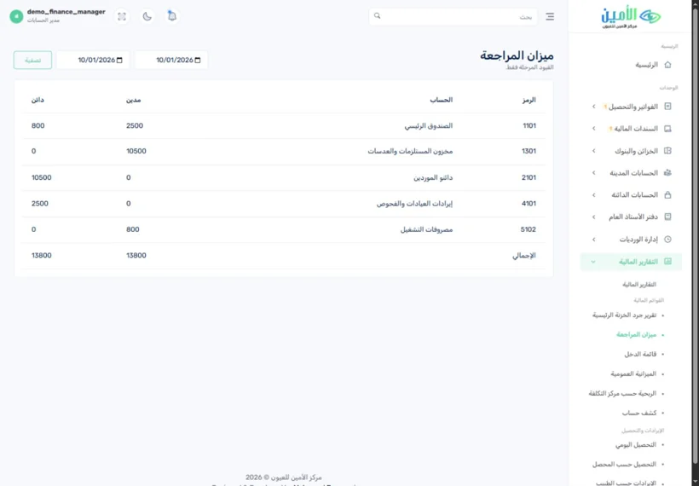Open كشف حساب report
Viewport: 699px width, 486px height.
[x=639, y=413]
